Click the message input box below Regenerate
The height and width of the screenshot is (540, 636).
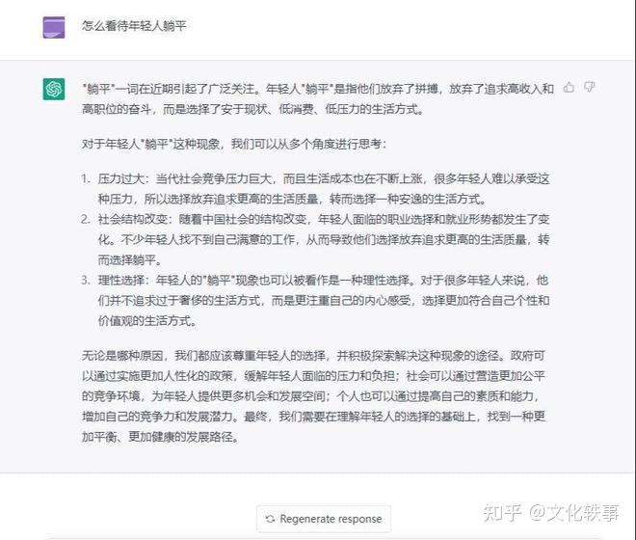[321, 538]
